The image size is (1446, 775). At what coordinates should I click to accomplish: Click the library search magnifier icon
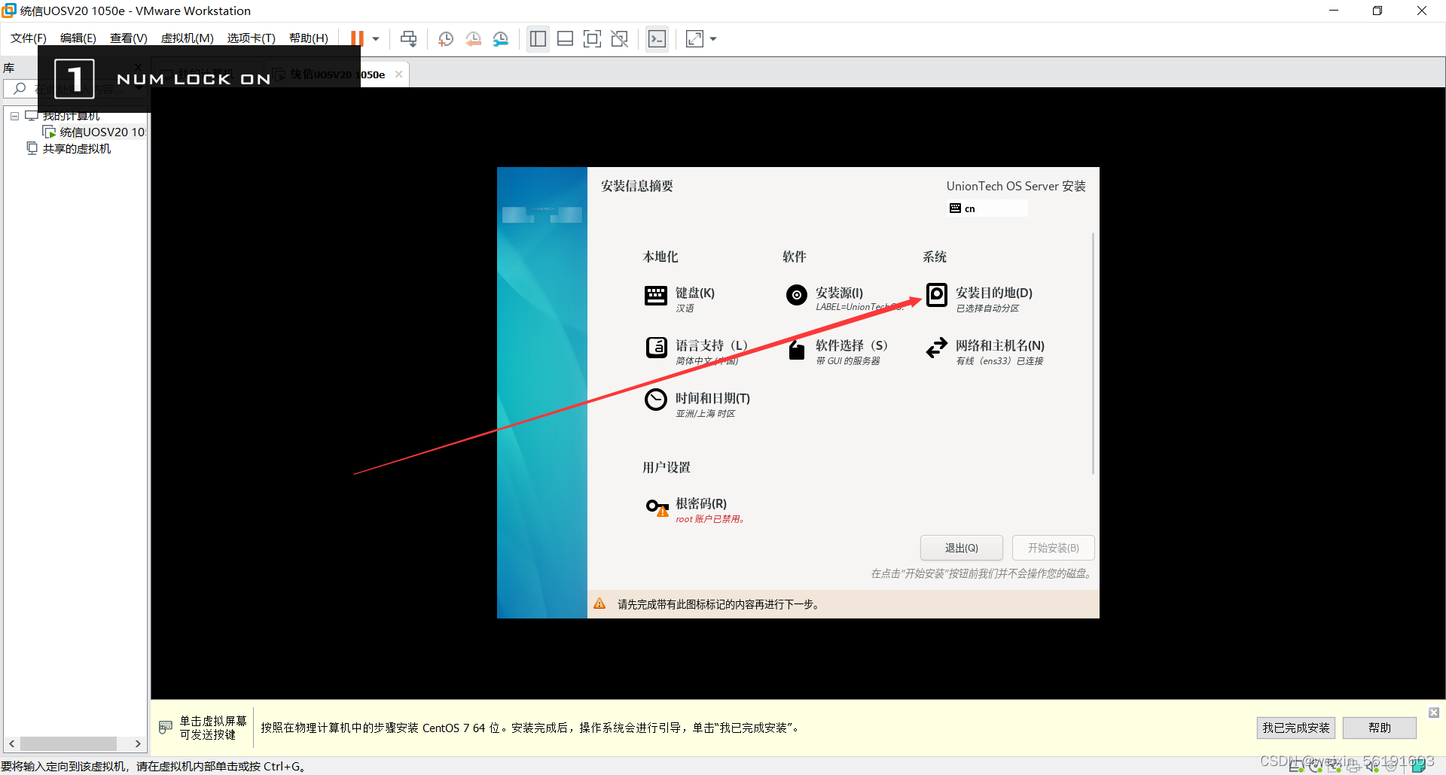pyautogui.click(x=20, y=89)
